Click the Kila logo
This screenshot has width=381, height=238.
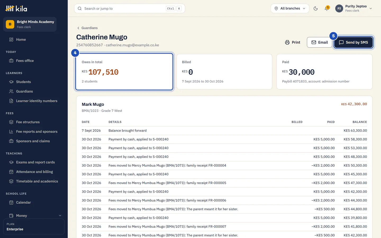pos(16,8)
